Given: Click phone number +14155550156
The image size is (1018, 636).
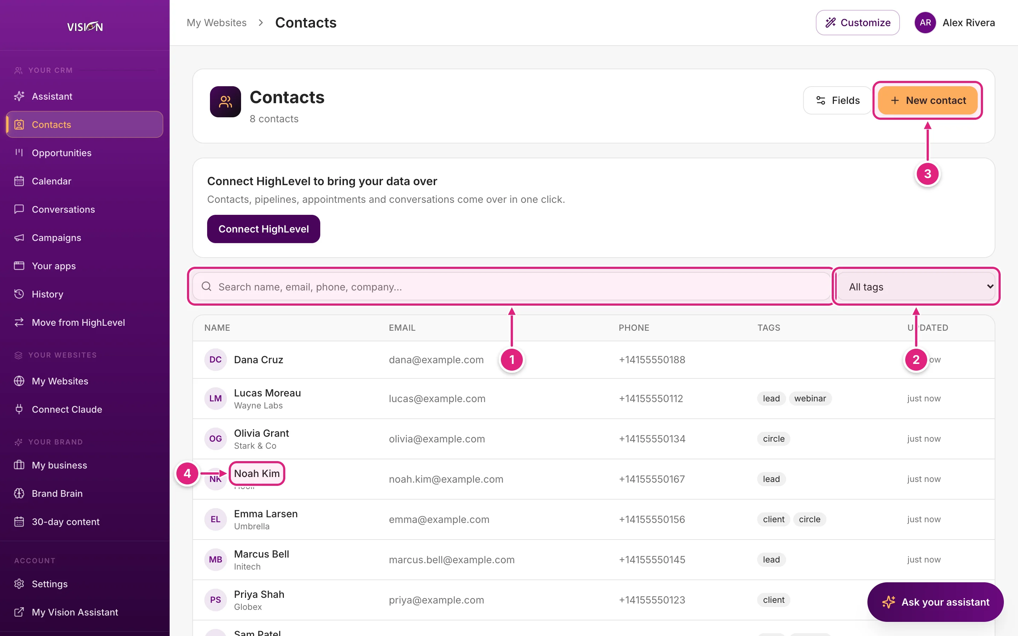Looking at the screenshot, I should [x=651, y=519].
